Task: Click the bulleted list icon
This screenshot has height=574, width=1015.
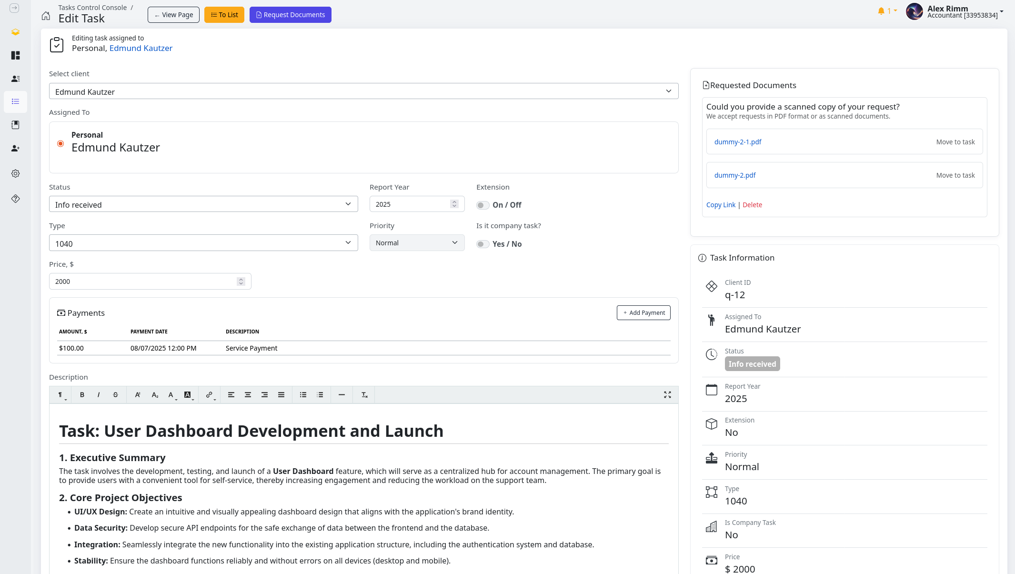Action: click(303, 395)
